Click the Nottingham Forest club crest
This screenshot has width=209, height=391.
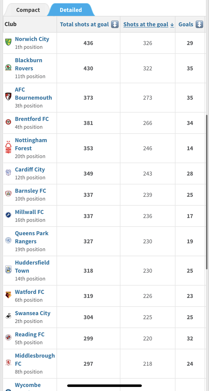pyautogui.click(x=8, y=147)
